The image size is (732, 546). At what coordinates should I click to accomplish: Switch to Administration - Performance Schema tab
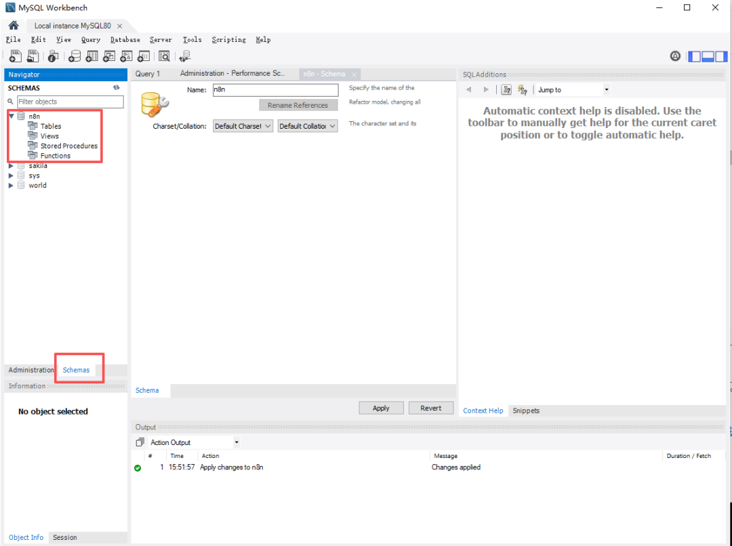(232, 73)
